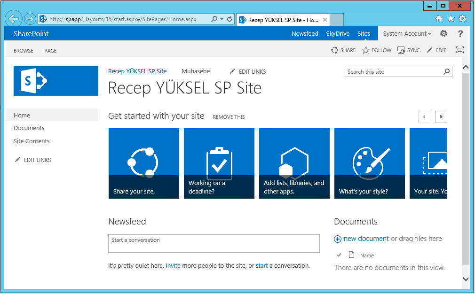Click the SharePoint brand text

coord(31,33)
